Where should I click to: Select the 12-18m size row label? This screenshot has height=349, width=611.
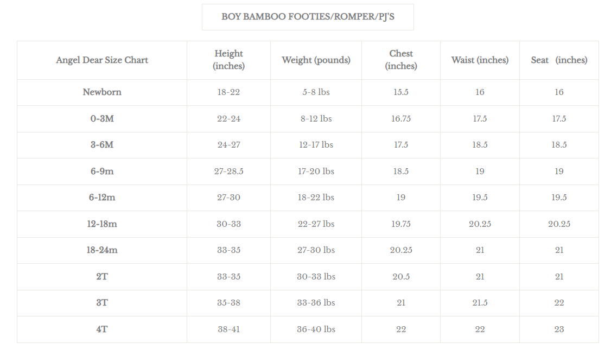pyautogui.click(x=102, y=224)
